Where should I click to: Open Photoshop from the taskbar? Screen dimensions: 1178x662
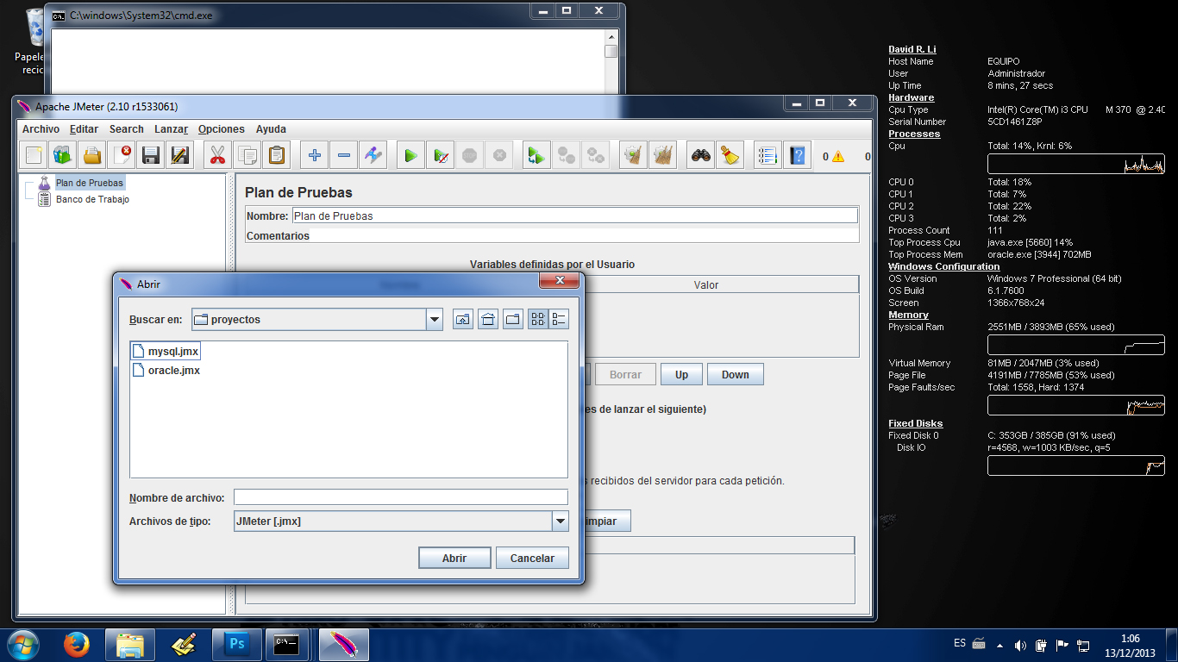(x=237, y=645)
